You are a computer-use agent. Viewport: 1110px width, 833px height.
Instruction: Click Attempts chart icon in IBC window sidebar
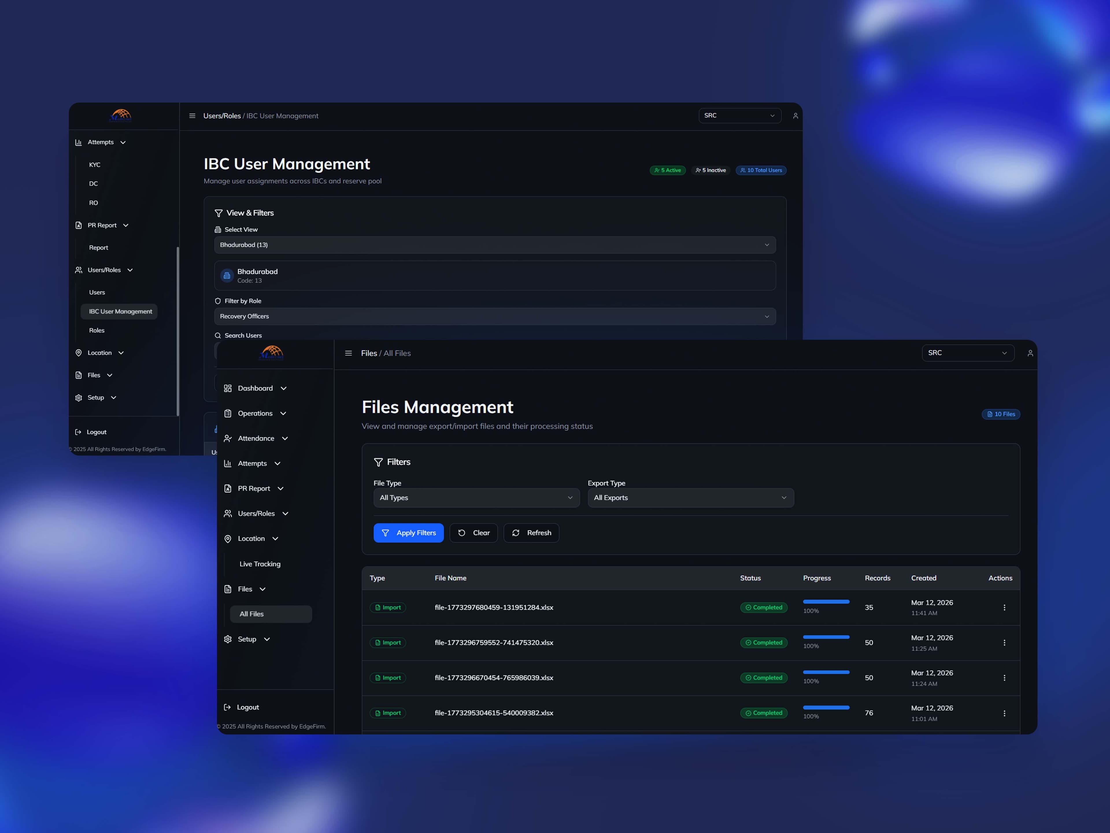tap(78, 143)
